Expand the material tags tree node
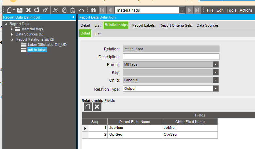 point(12,29)
